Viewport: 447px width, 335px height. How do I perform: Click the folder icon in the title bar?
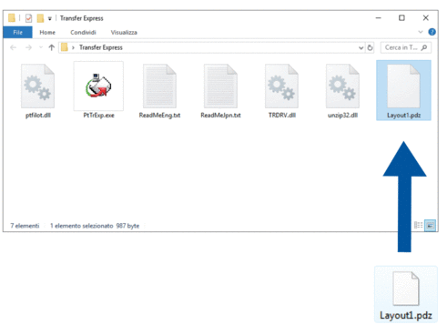[12, 18]
